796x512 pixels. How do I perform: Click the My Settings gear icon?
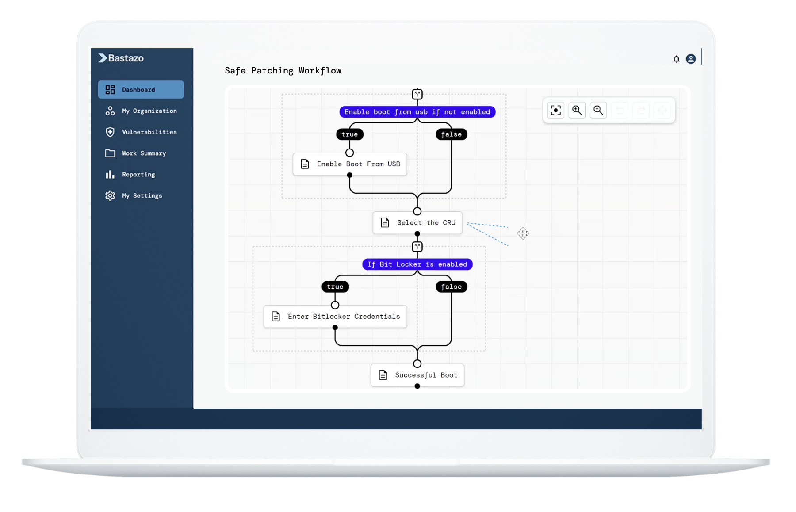[x=110, y=195]
